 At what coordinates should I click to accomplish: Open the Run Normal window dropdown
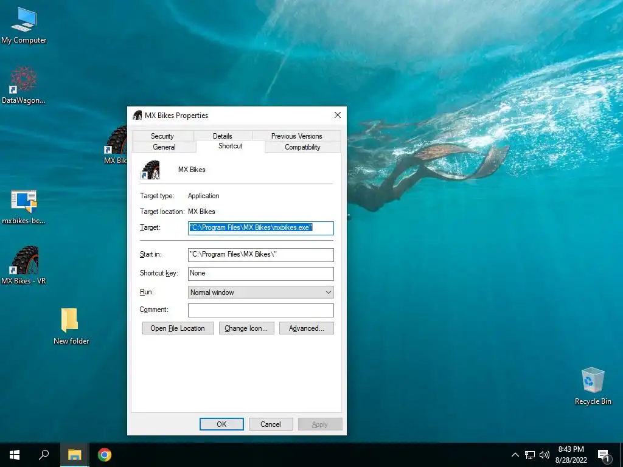coord(260,292)
